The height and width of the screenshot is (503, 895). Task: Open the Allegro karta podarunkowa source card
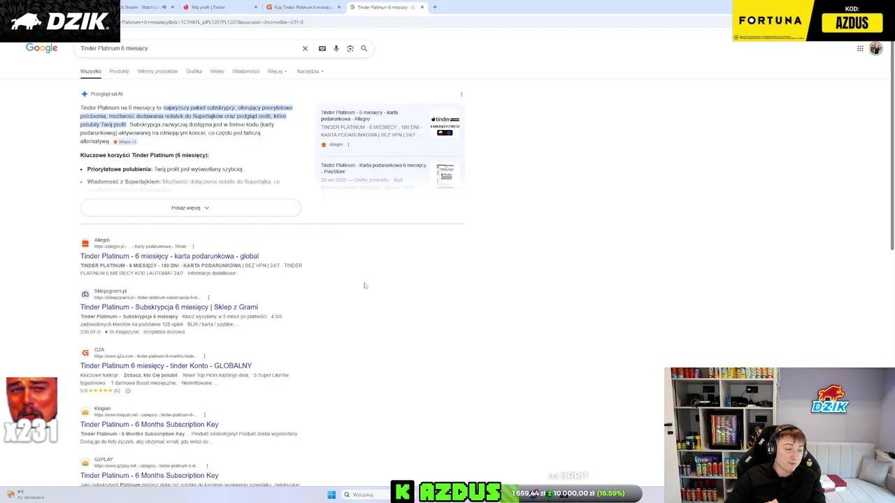coord(390,129)
